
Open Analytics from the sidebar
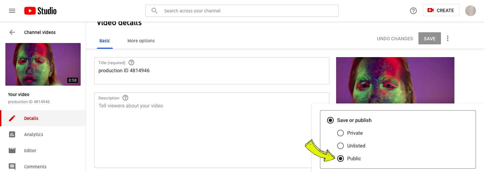tap(43, 134)
